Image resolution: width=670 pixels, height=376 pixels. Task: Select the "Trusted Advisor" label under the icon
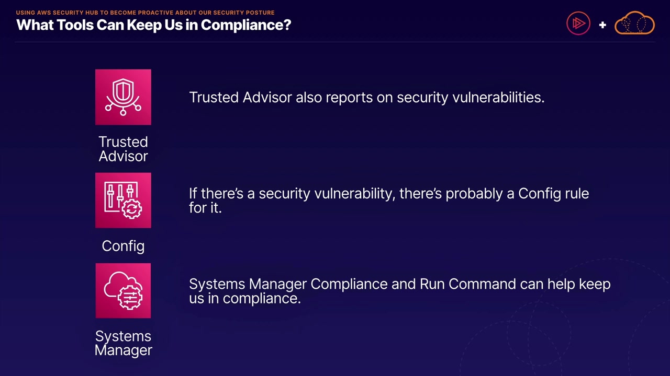point(123,149)
